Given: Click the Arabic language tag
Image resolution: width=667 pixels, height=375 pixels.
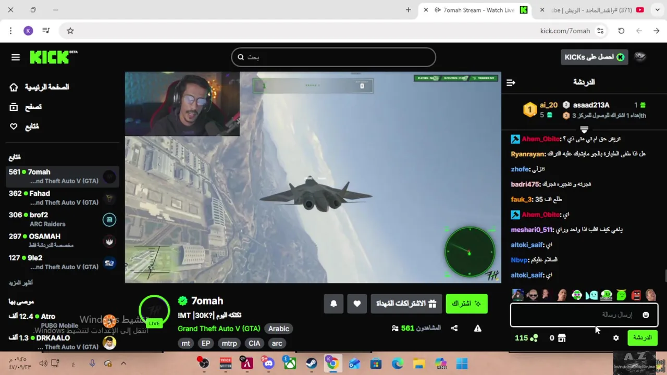Looking at the screenshot, I should pyautogui.click(x=278, y=329).
